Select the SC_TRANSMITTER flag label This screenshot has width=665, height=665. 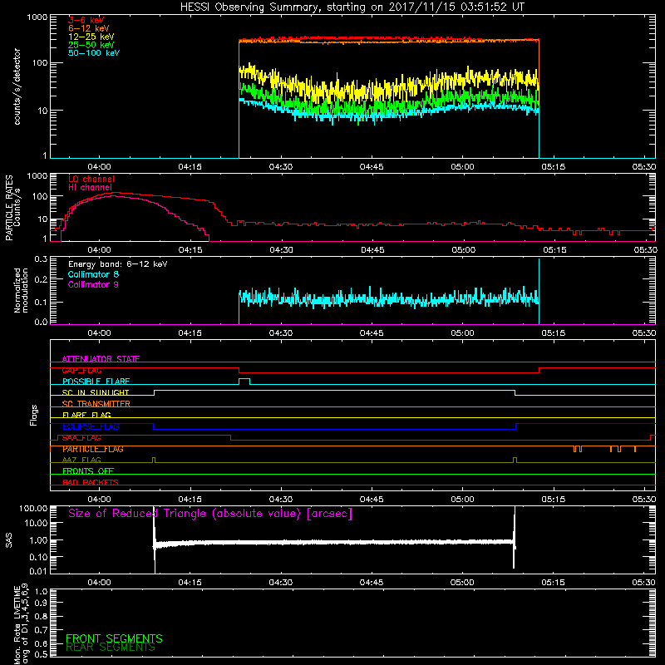point(96,404)
